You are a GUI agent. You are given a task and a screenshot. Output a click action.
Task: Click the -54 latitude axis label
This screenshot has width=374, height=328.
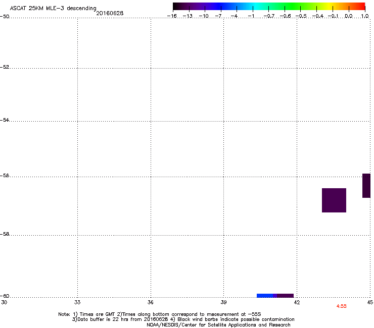[x=5, y=120]
